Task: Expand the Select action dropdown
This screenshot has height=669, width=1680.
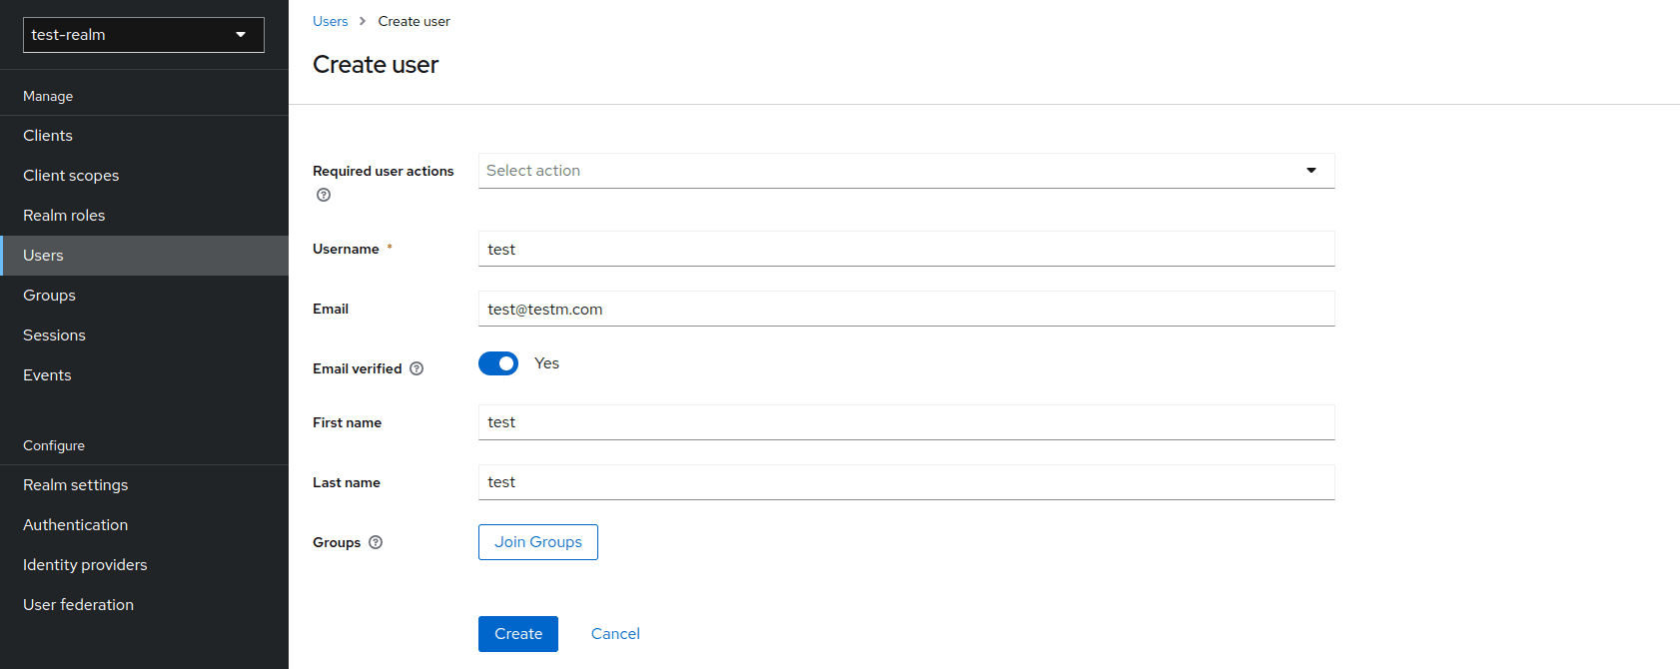Action: 906,171
